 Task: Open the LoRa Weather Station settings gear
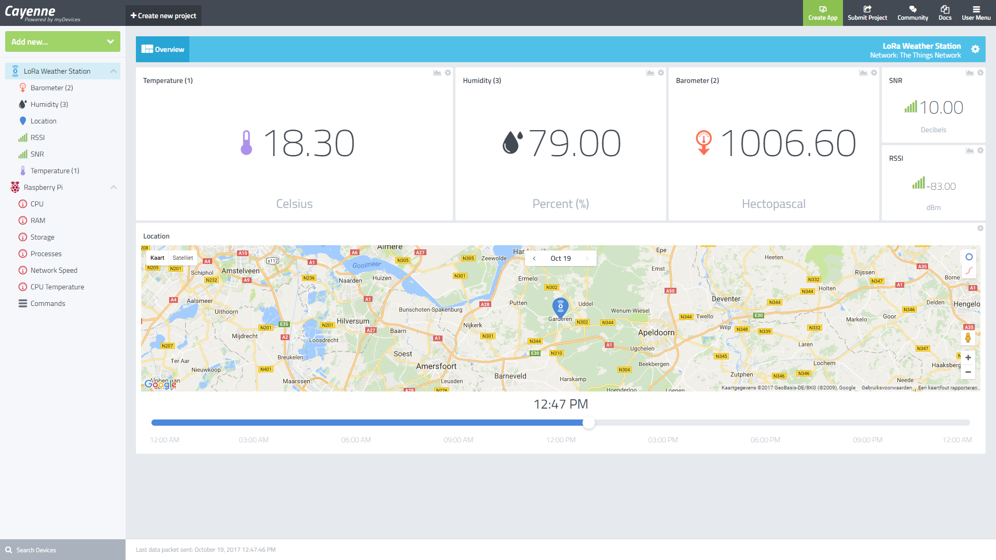pyautogui.click(x=976, y=49)
